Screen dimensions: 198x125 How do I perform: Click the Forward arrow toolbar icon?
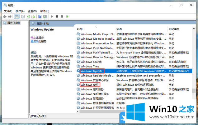pos(10,17)
